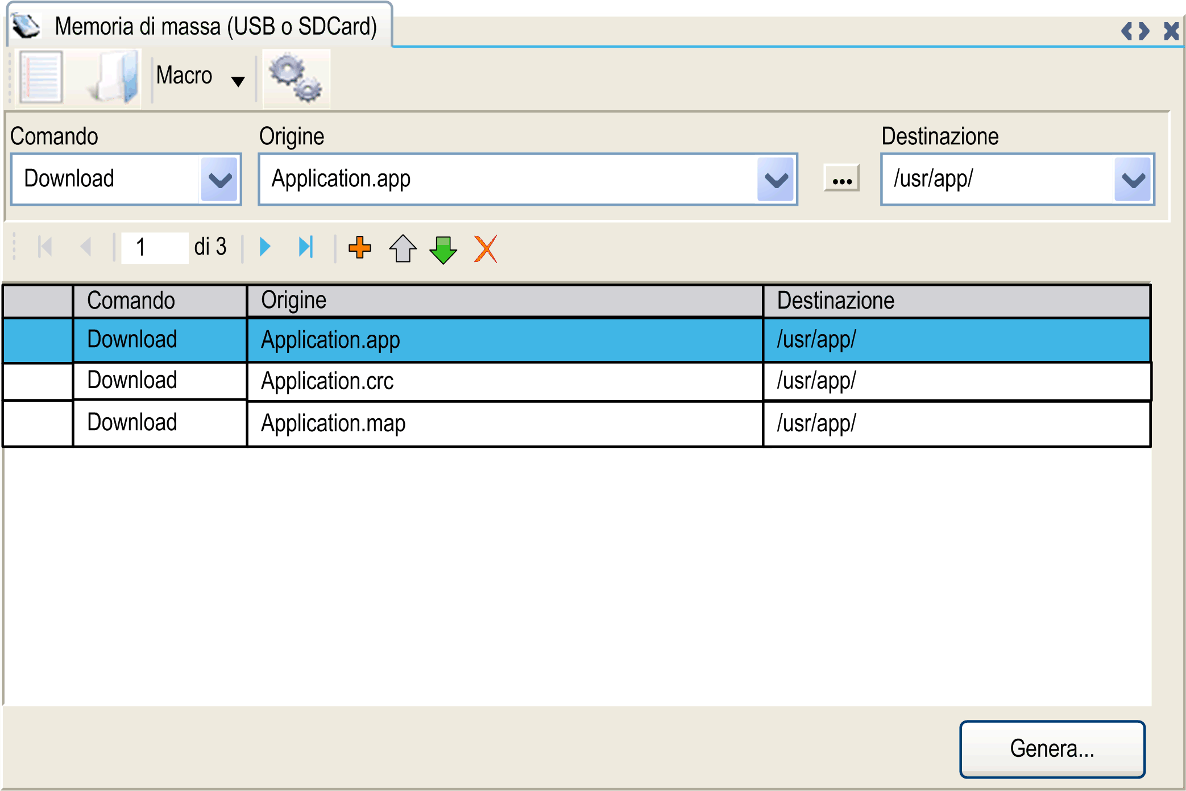1186x791 pixels.
Task: Click the record number input field
Action: (x=154, y=248)
